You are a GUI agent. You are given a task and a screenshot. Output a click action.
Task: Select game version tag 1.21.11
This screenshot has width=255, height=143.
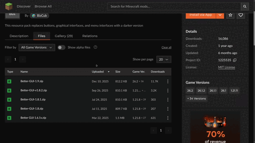[234, 91]
